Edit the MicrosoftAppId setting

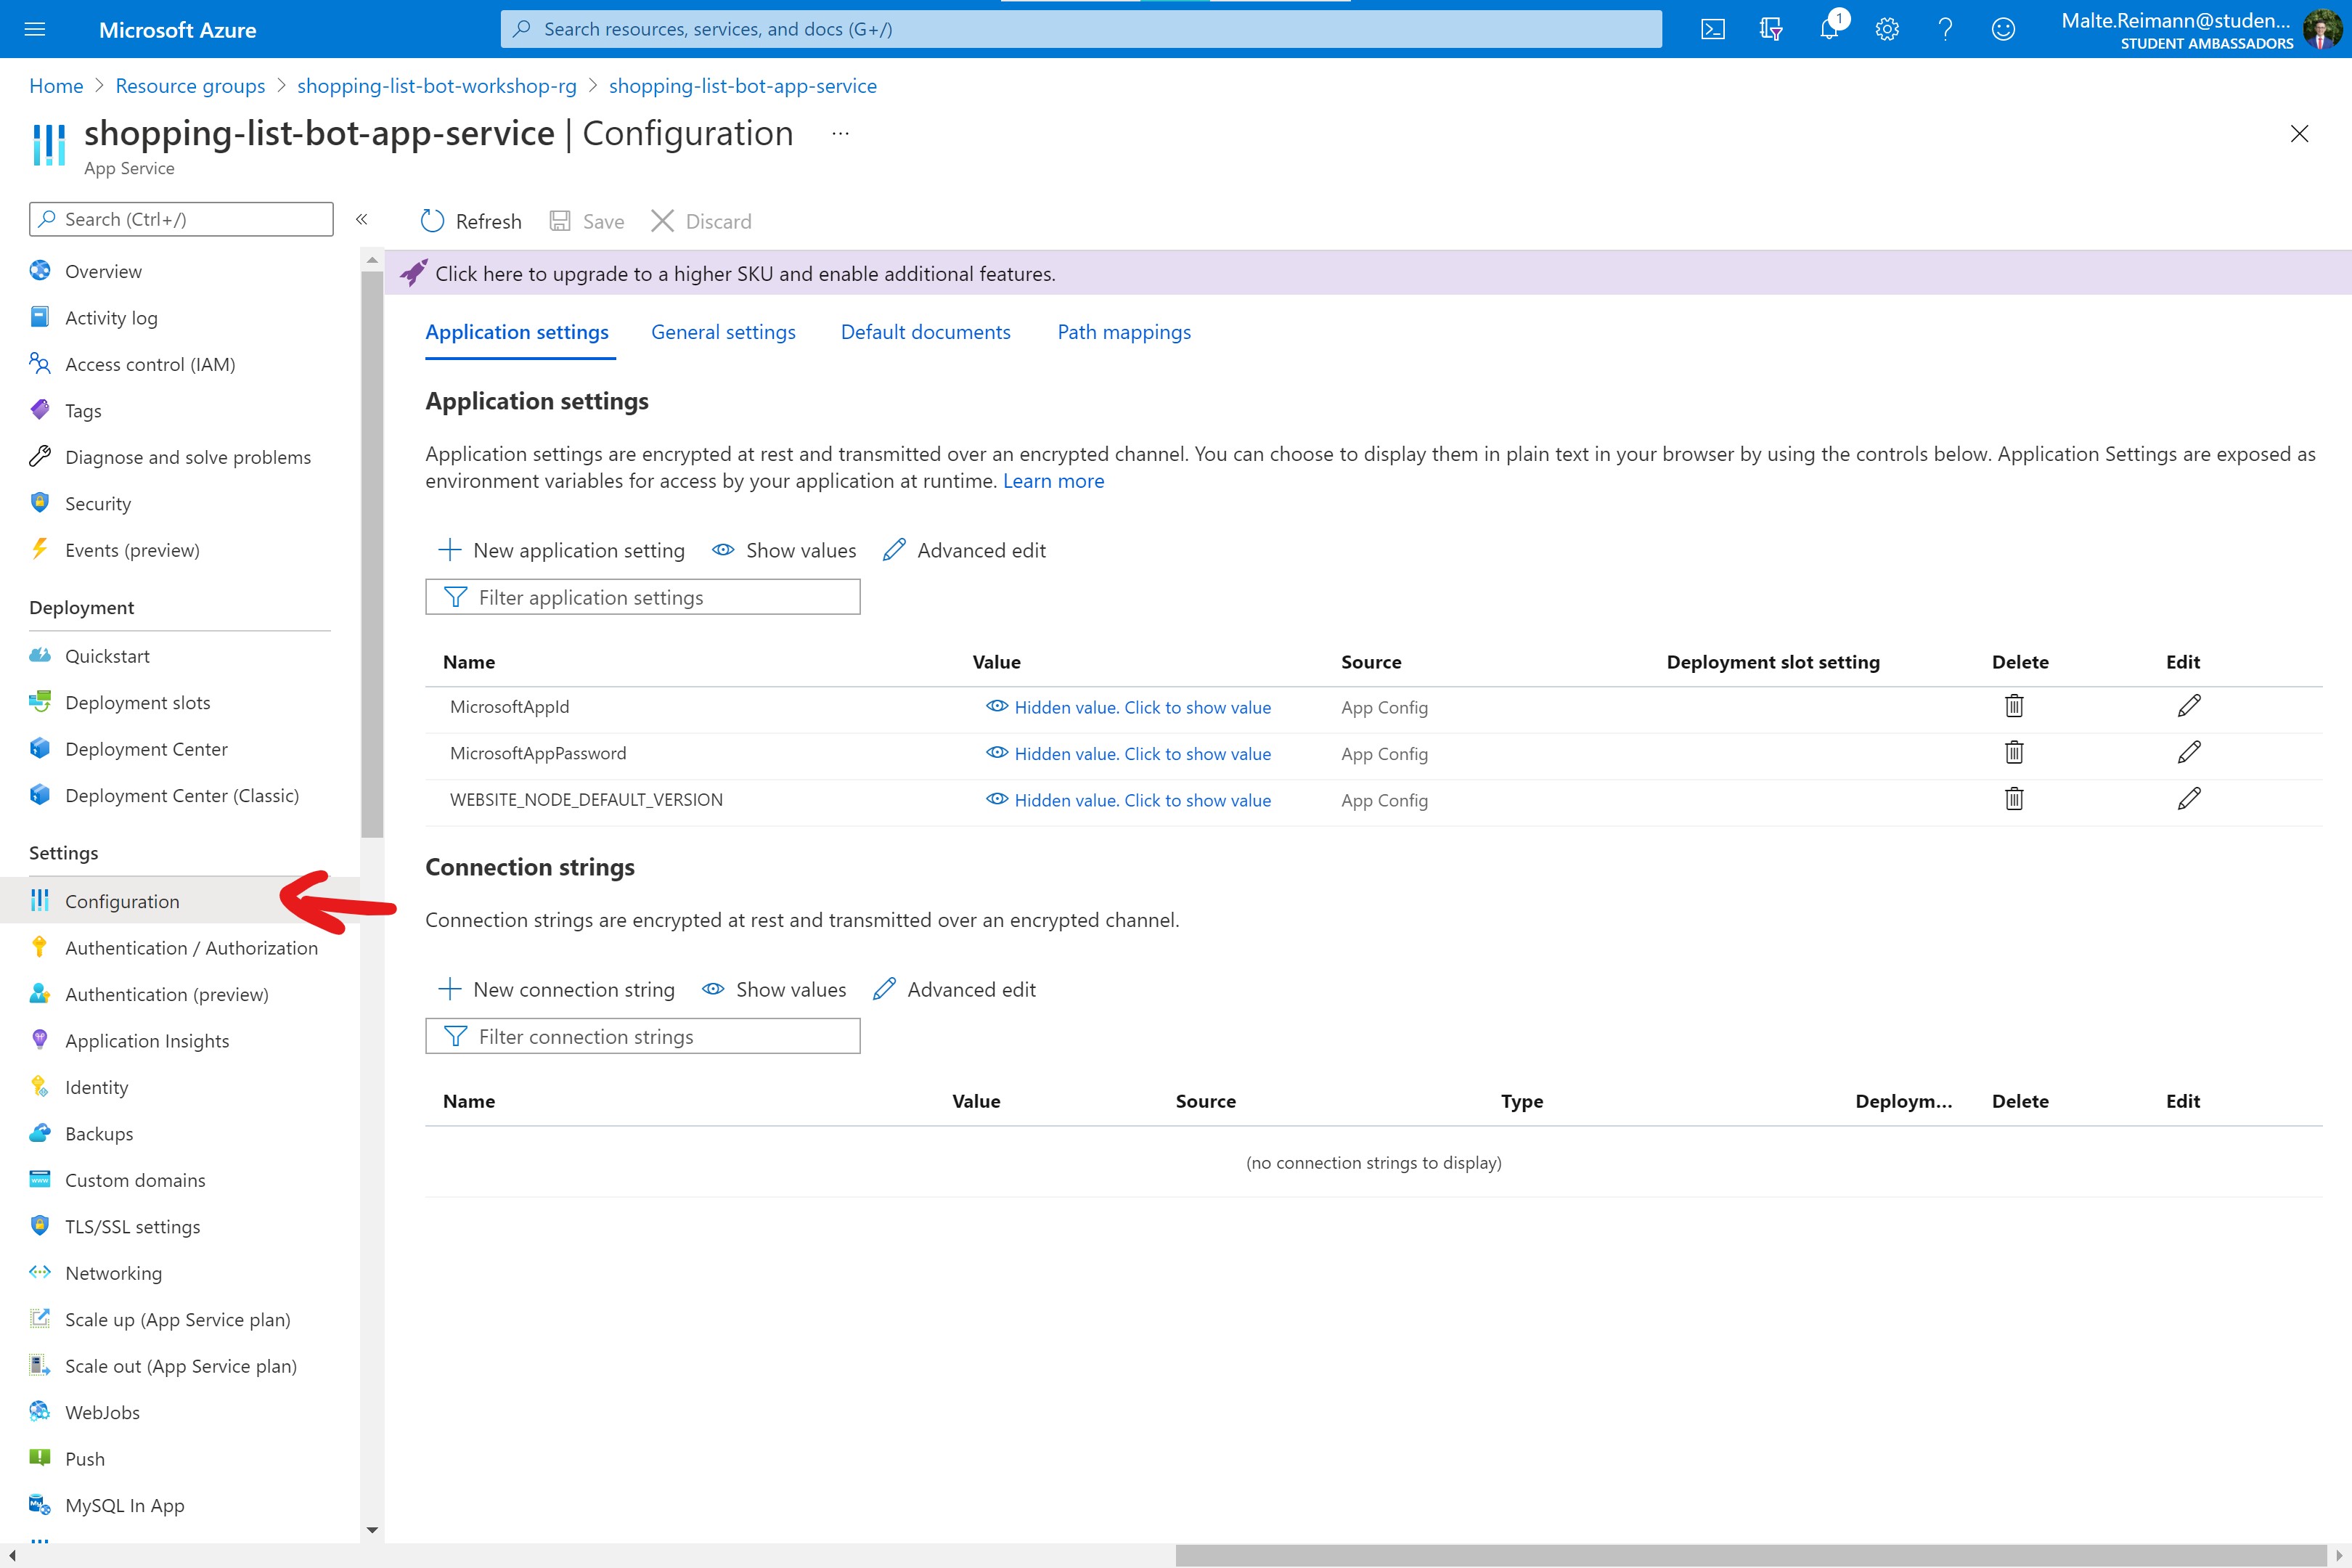2189,706
